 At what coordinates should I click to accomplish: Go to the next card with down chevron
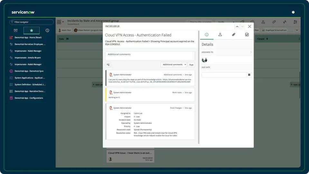[x=242, y=26]
